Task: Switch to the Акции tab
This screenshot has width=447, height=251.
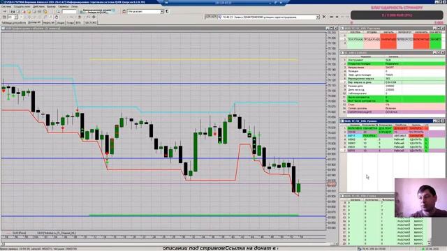Action: point(61,22)
